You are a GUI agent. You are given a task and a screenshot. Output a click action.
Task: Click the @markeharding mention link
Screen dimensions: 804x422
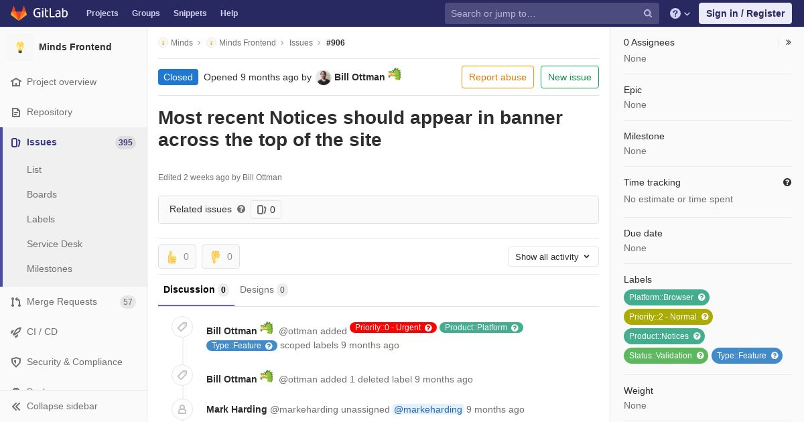(427, 409)
